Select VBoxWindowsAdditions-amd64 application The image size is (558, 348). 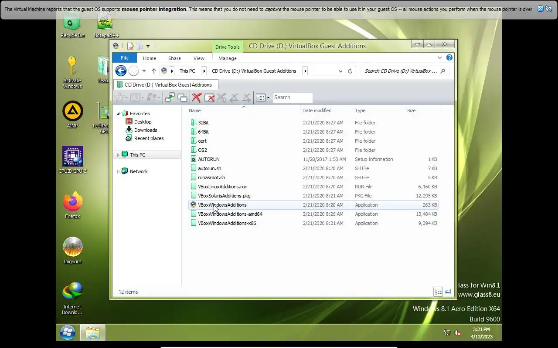[313, 214]
